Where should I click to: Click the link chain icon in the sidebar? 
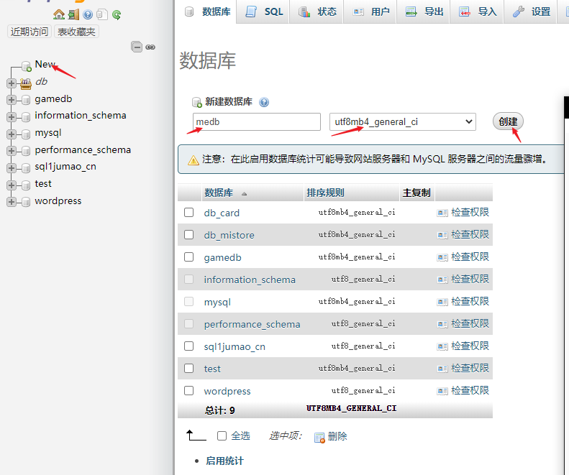pyautogui.click(x=150, y=47)
